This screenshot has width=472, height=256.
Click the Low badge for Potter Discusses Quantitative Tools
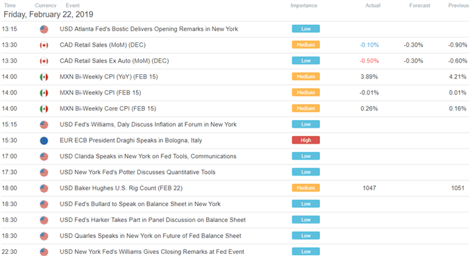coord(306,172)
